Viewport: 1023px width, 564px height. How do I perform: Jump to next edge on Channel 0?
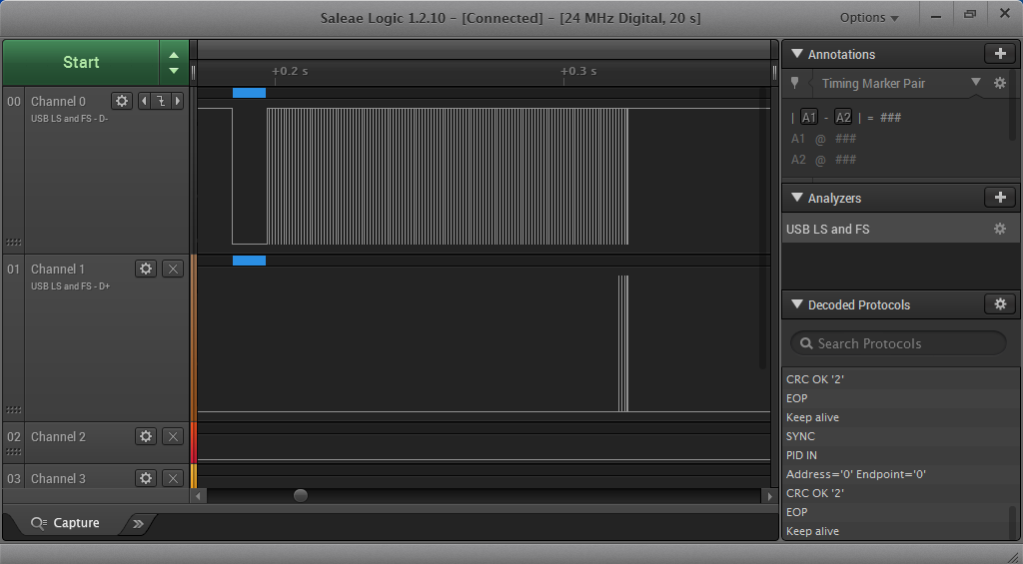tap(178, 101)
